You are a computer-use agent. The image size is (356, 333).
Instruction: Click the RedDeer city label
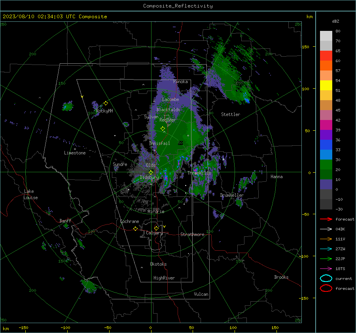pos(168,120)
